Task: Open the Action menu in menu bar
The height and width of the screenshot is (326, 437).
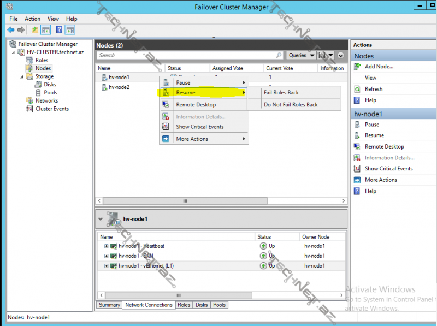Action: click(x=32, y=19)
